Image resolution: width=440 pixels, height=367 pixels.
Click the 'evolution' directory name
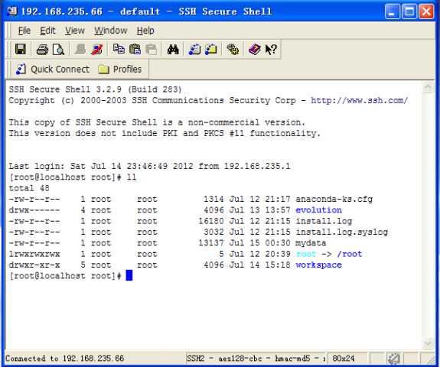point(318,210)
